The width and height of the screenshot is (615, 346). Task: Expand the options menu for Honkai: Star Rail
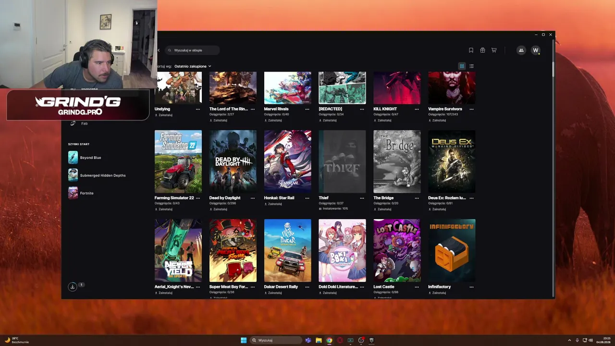click(307, 198)
